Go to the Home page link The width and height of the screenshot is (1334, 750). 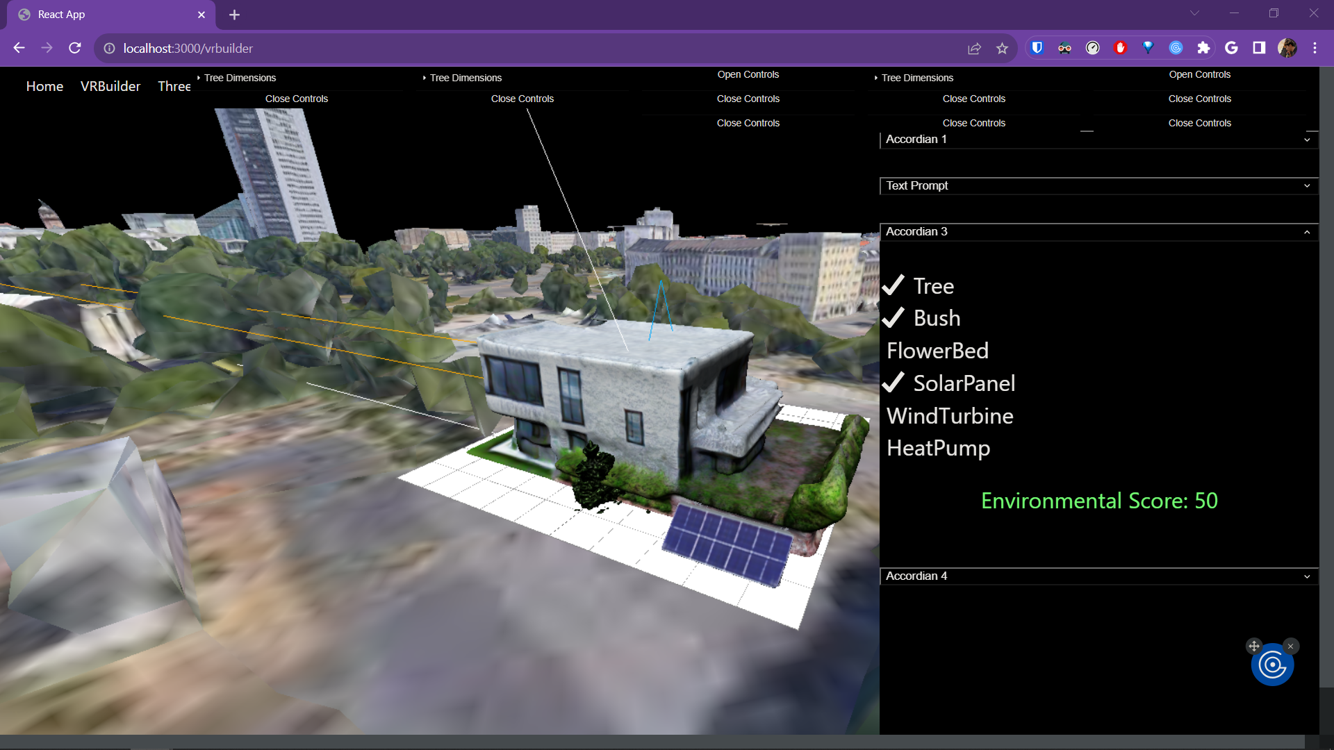tap(44, 86)
